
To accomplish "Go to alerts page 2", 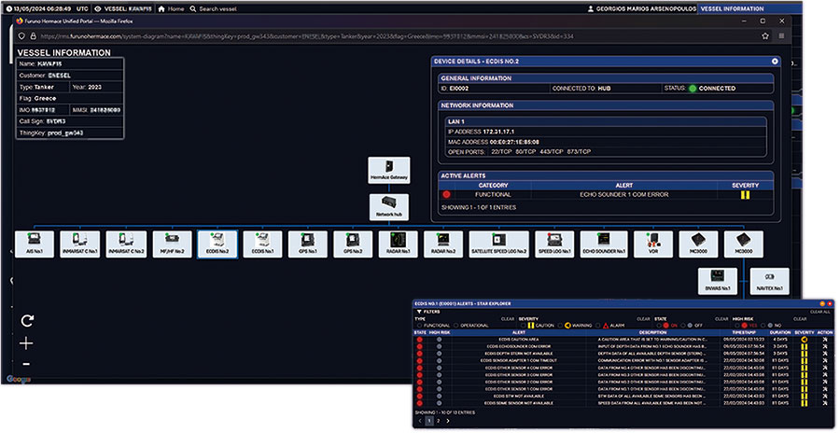I will tap(439, 420).
